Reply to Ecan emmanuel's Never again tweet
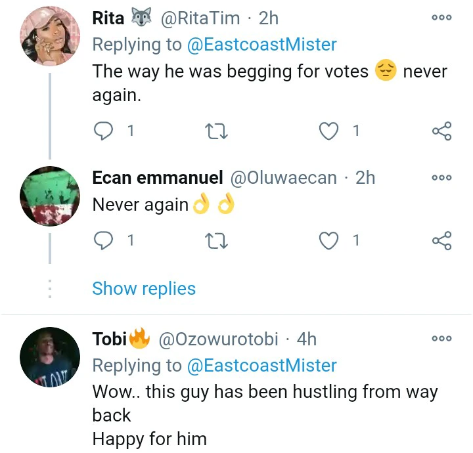Screen dimensions: 473x453 coord(104,241)
